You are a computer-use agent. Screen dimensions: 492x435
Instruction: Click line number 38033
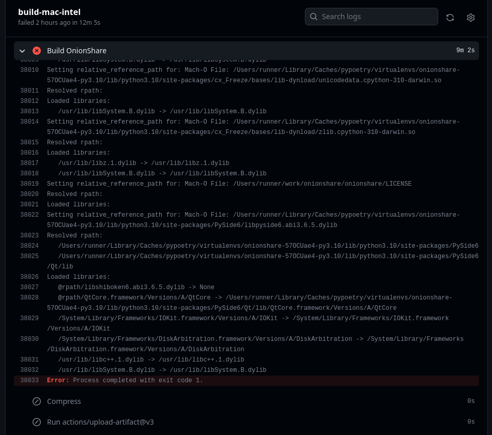click(x=29, y=380)
